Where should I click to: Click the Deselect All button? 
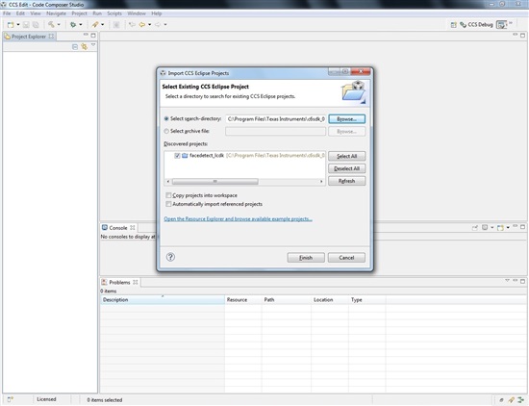(x=347, y=168)
